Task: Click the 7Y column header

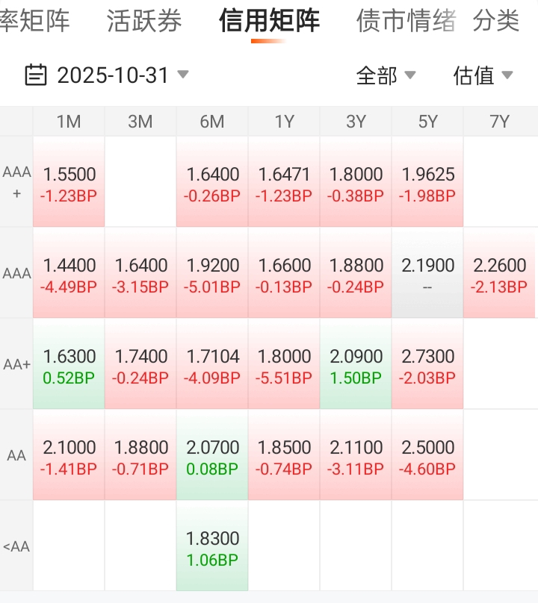Action: 499,122
